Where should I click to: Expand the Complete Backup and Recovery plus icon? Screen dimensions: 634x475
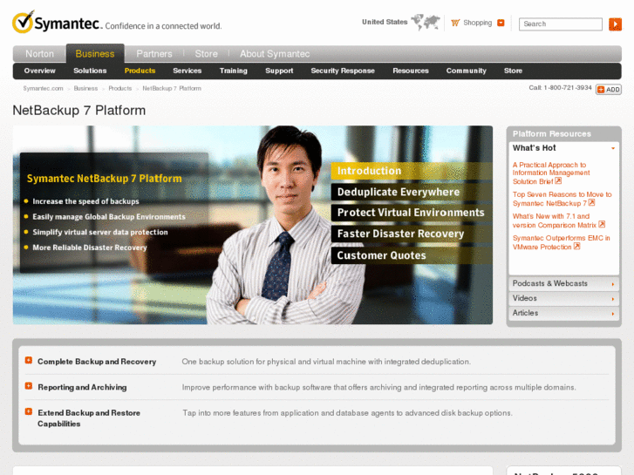pyautogui.click(x=28, y=360)
